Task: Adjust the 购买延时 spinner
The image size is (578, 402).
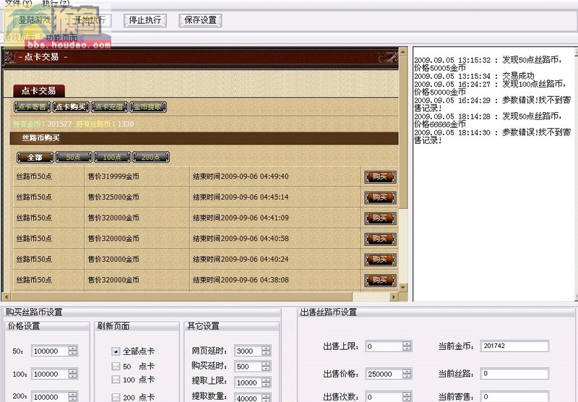Action: 266,367
